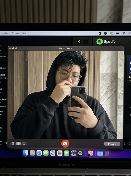Click the Preview button in Photo Booth
Viewport: 131px width, 176px height.
(x=112, y=144)
